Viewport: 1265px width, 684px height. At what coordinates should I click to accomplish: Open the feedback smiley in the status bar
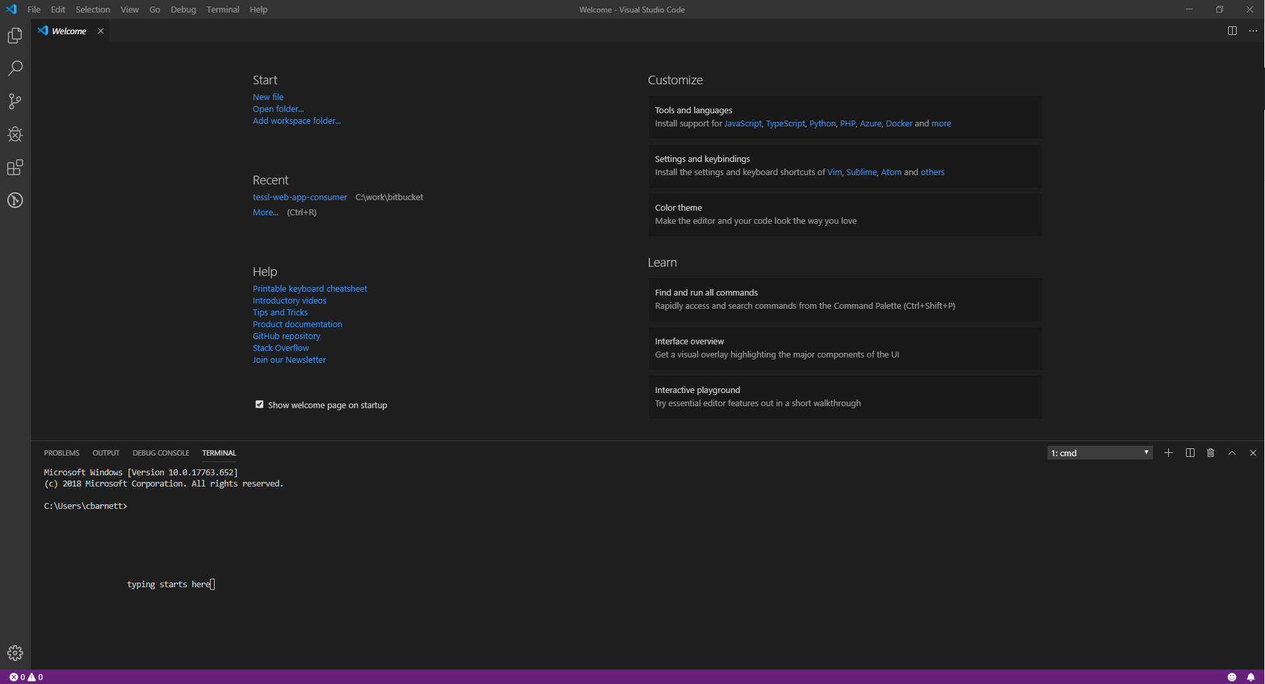click(1233, 677)
